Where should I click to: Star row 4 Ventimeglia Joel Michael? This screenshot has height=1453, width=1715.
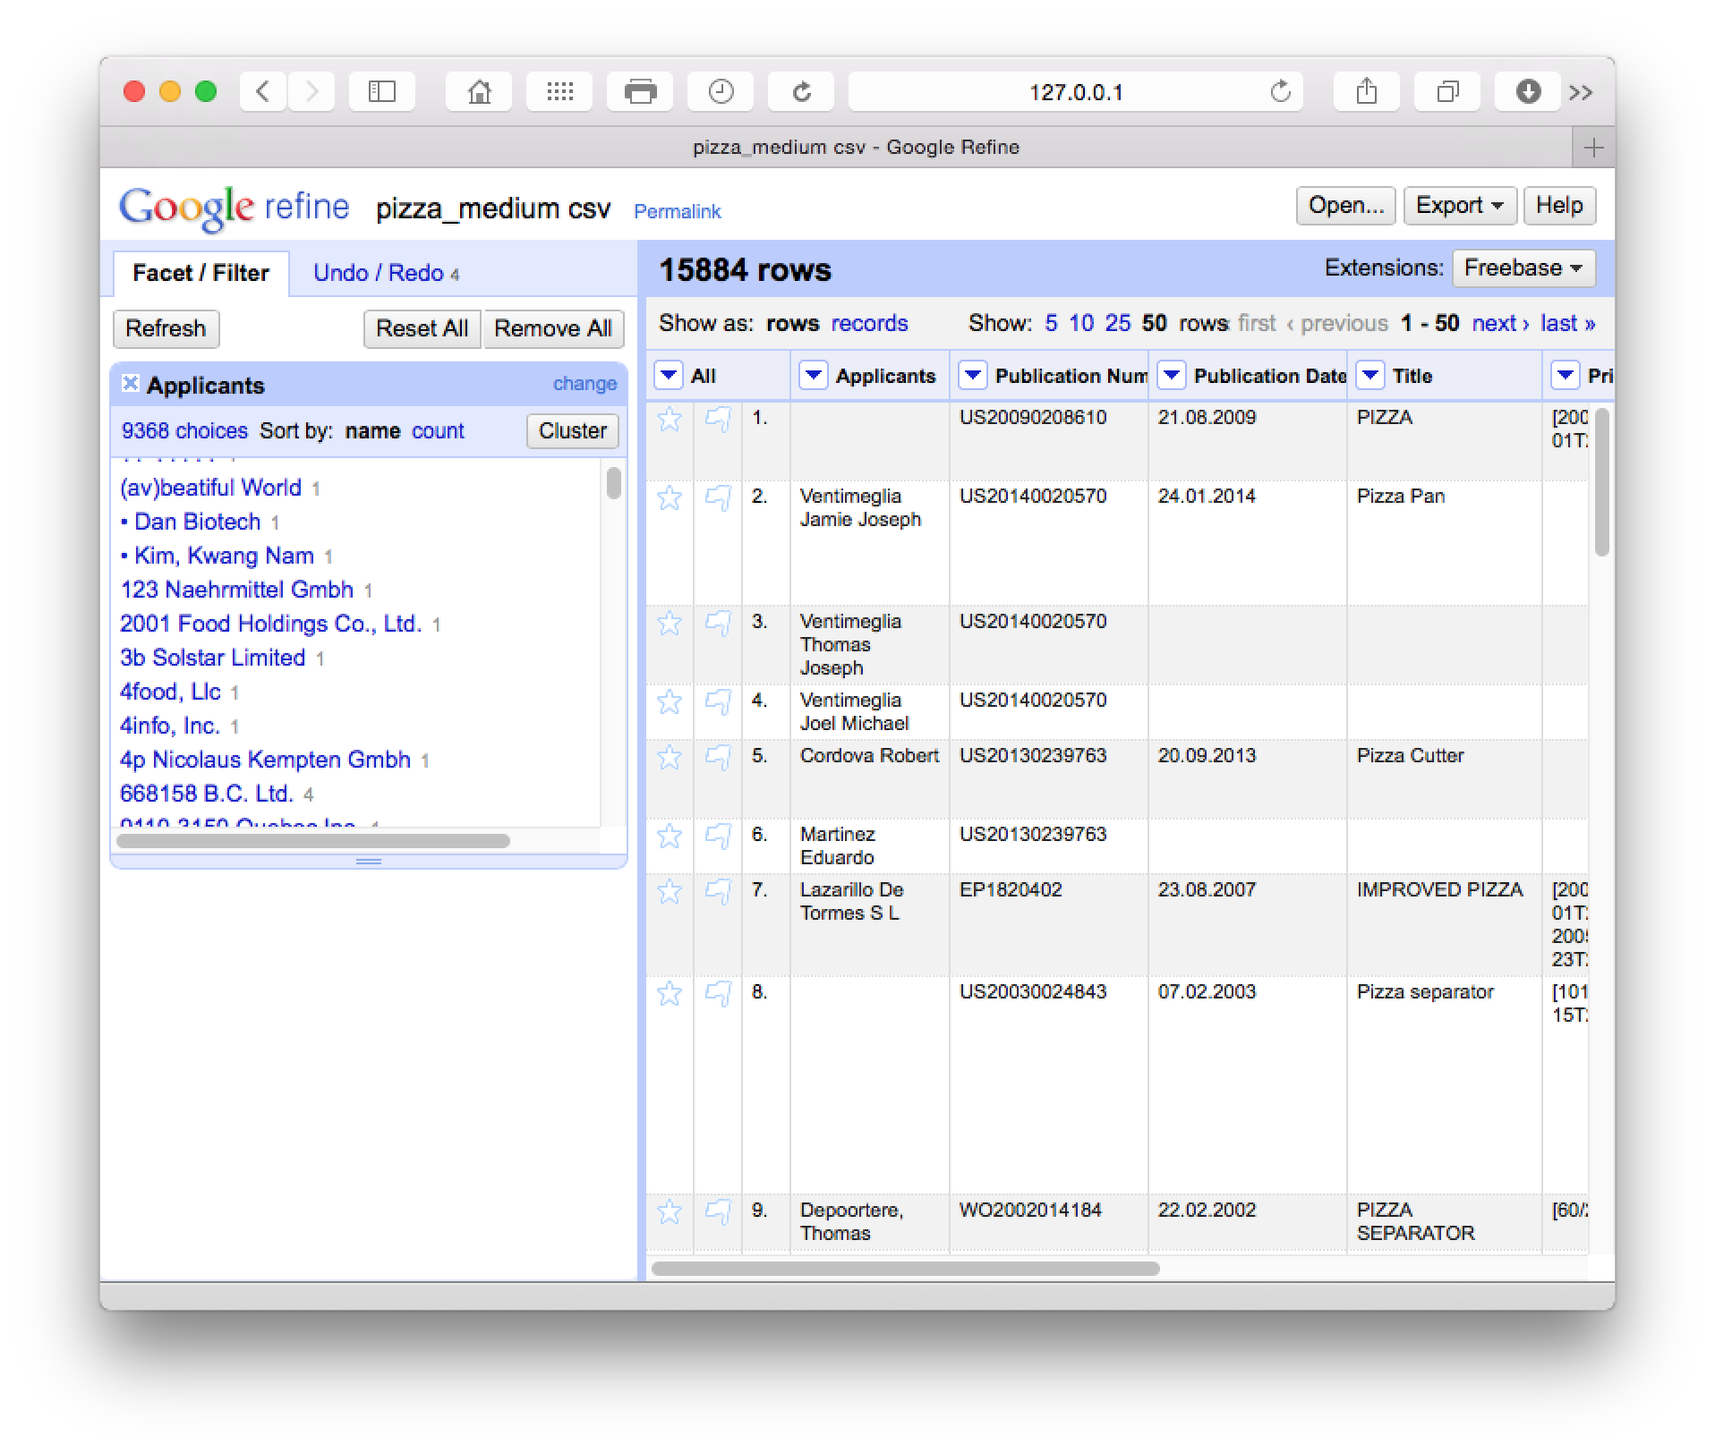pos(670,701)
